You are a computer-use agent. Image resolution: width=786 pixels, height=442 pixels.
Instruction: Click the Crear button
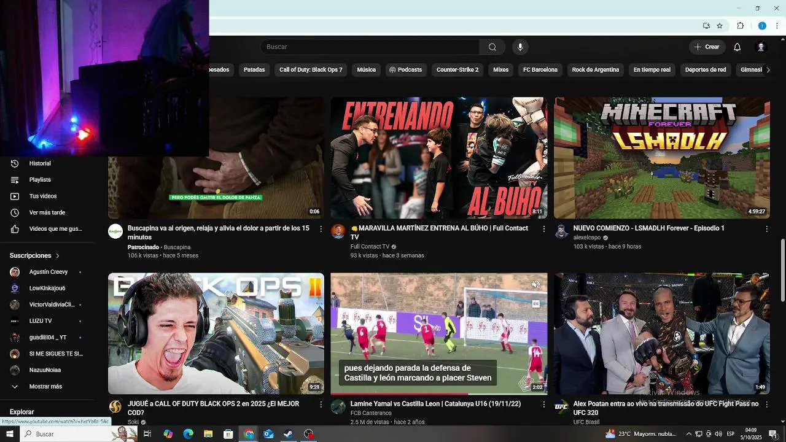[707, 47]
